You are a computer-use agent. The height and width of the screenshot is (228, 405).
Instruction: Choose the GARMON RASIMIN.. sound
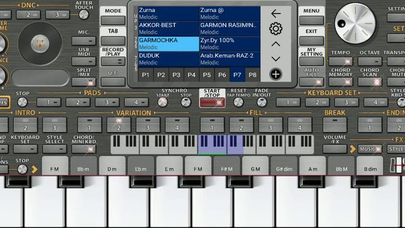coord(230,28)
